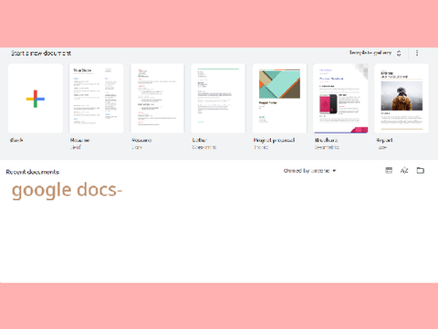Create a Blank document with the plus thumbnail
This screenshot has height=329, width=438.
click(x=36, y=99)
